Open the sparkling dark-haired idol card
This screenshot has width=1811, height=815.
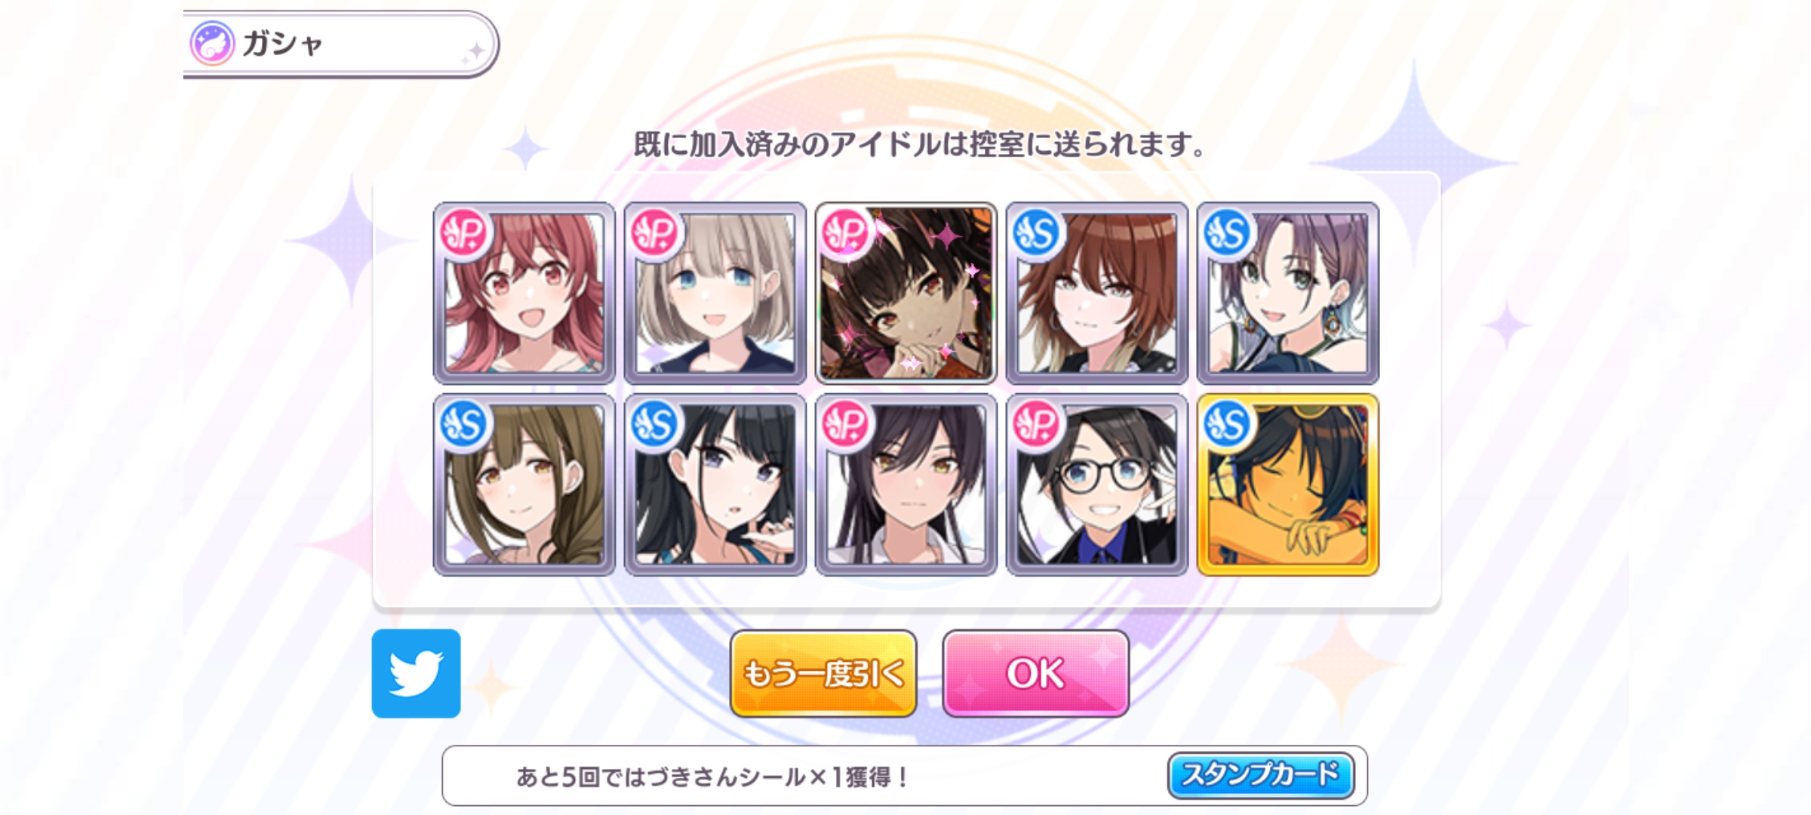(906, 293)
